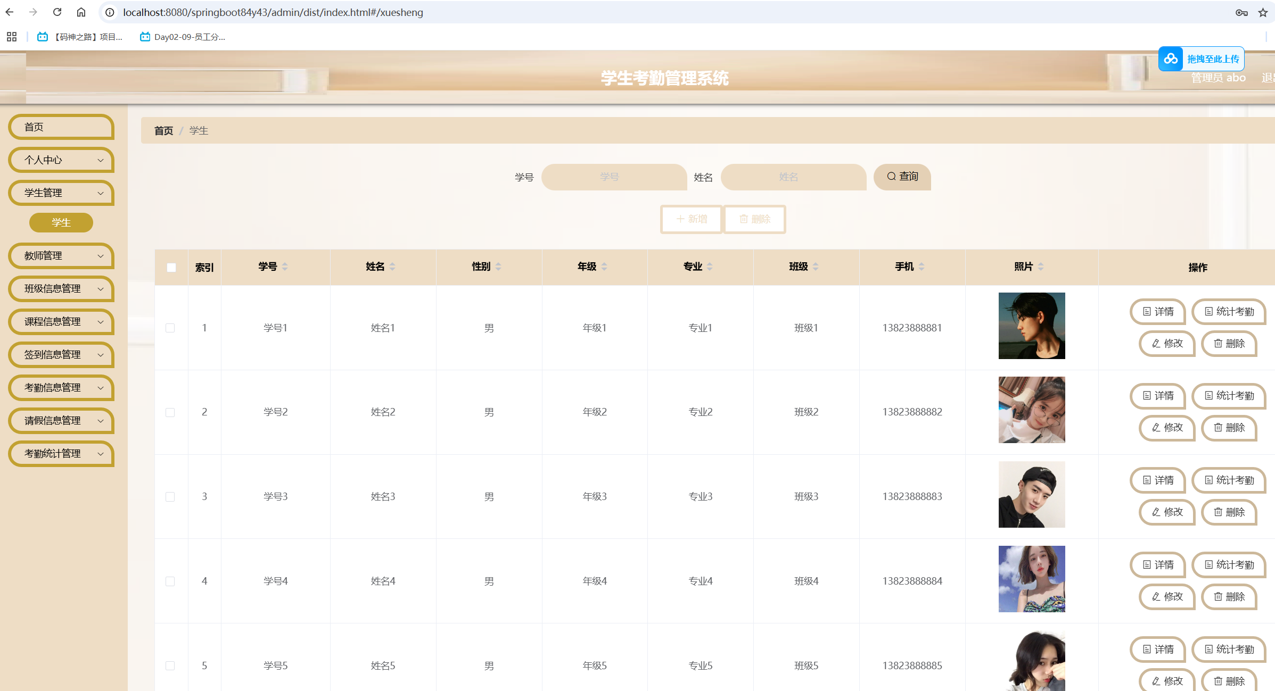The width and height of the screenshot is (1275, 691).
Task: Expand the 签到信息管理 sidebar menu
Action: [61, 355]
